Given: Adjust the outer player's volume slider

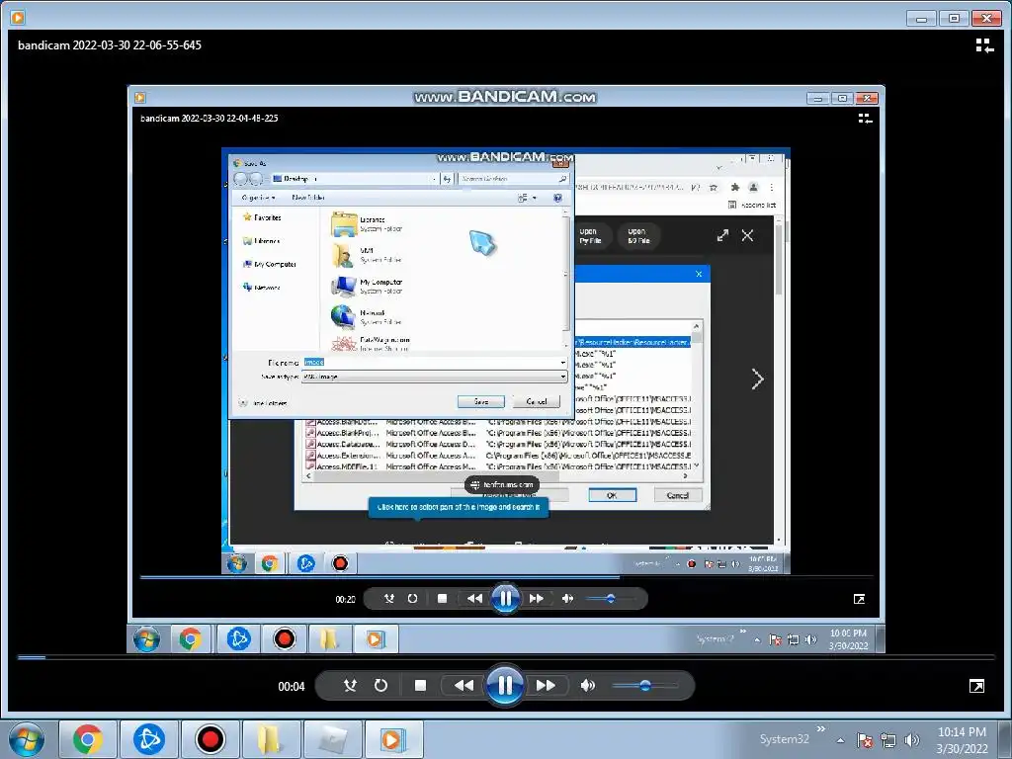Looking at the screenshot, I should pyautogui.click(x=644, y=686).
